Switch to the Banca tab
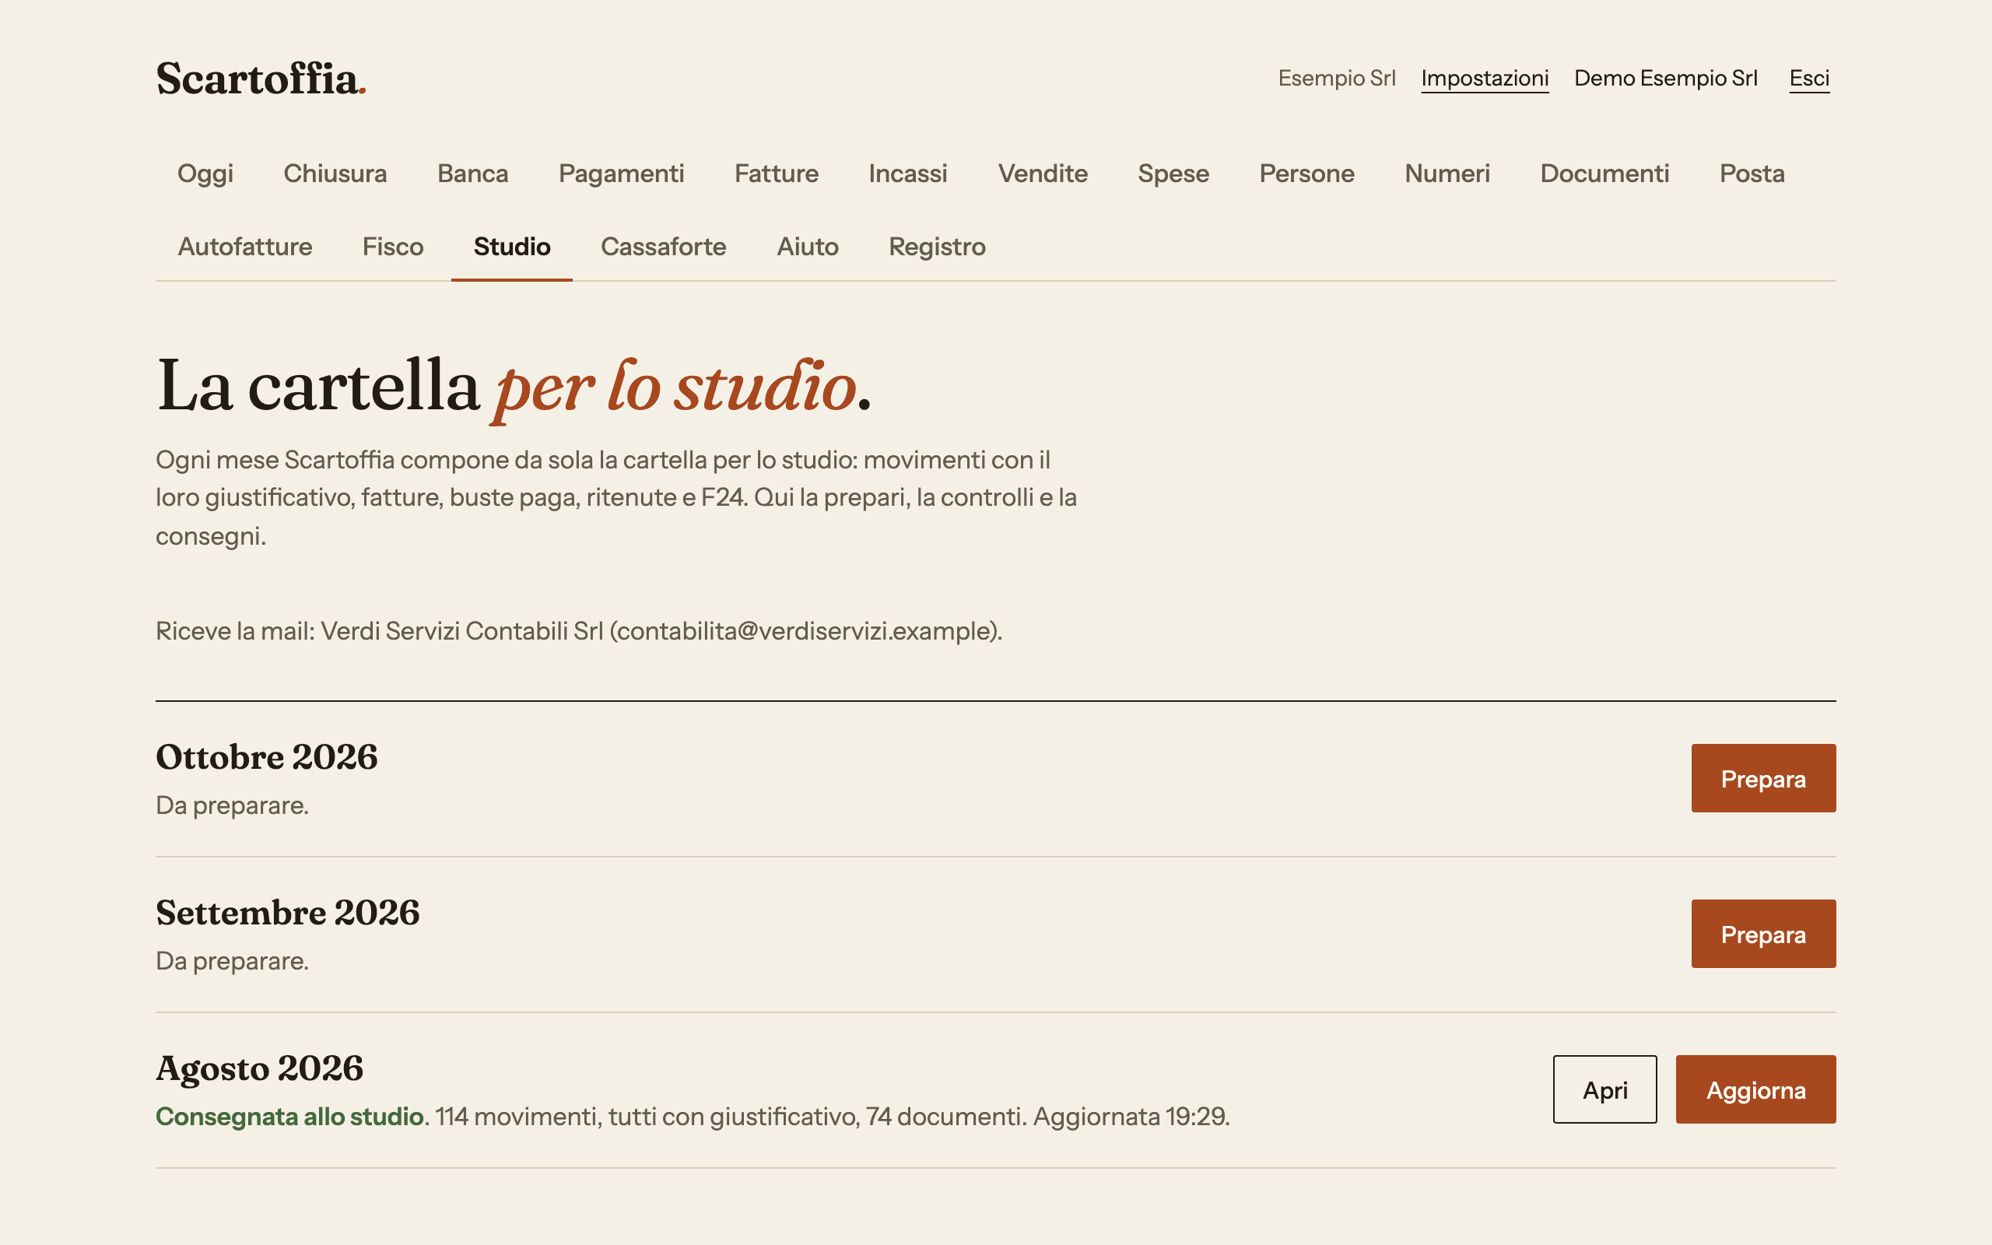Viewport: 1992px width, 1245px height. (x=472, y=174)
